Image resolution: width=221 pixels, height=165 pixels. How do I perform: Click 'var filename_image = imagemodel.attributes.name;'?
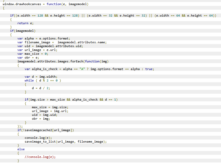62,42
